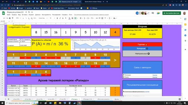The height and width of the screenshot is (105, 188).
Task: Open the comment history icon
Action: [153, 13]
